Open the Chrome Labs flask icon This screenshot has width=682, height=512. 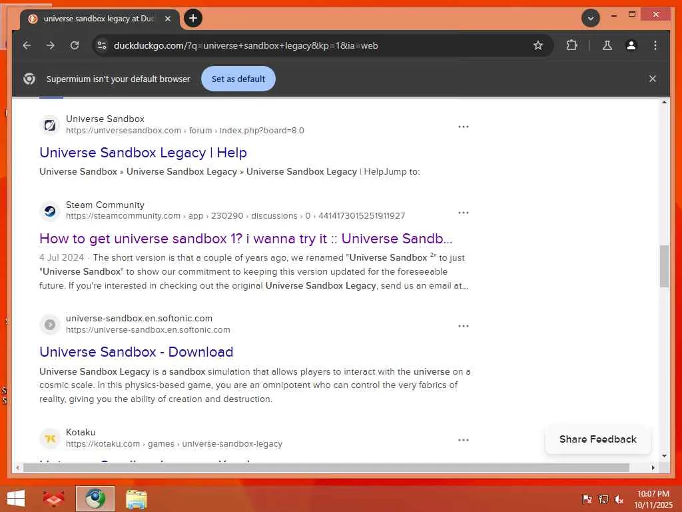607,45
